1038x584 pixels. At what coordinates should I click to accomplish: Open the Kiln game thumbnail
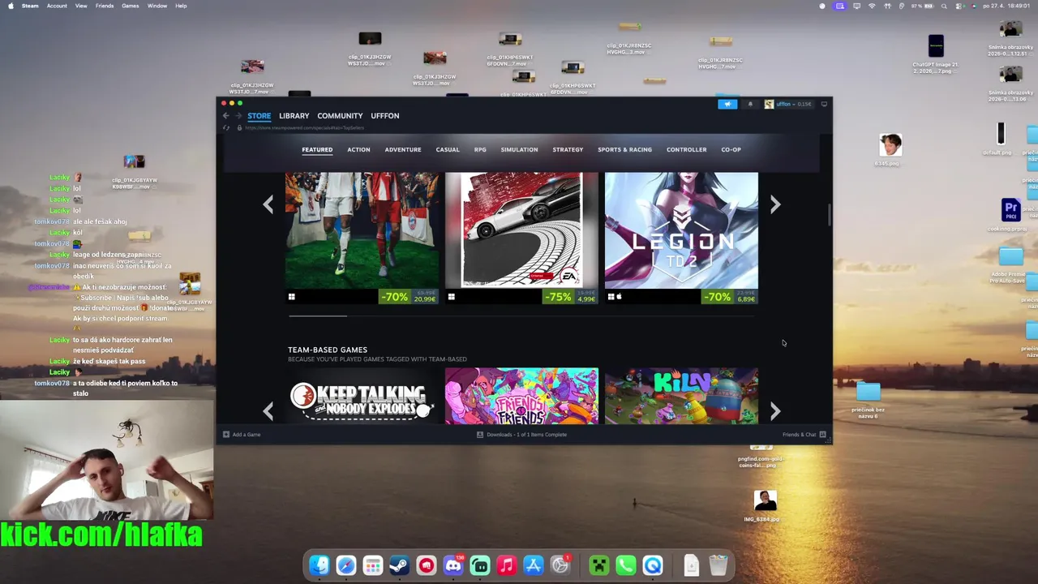coord(681,396)
